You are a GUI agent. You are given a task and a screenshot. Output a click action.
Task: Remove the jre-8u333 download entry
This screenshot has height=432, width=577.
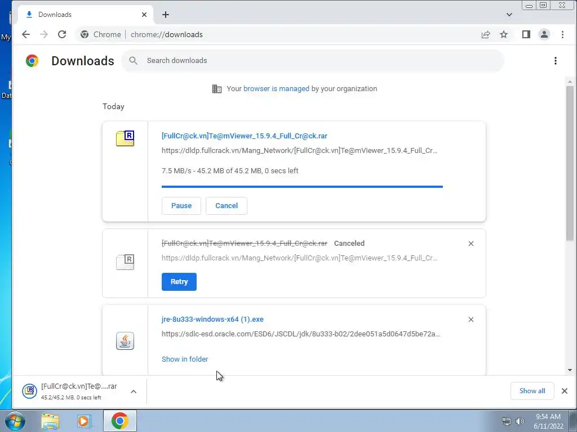[x=471, y=319]
